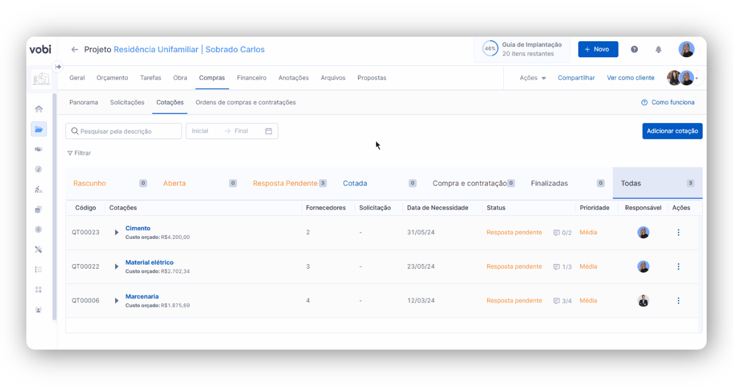733x386 pixels.
Task: Go back with the arrow beside Projeto
Action: pyautogui.click(x=74, y=50)
